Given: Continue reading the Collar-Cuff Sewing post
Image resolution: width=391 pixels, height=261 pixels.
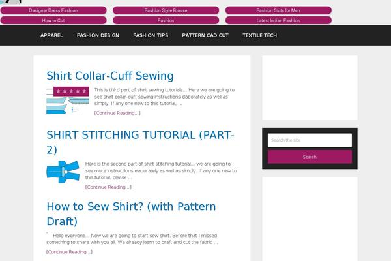Looking at the screenshot, I should tap(117, 113).
